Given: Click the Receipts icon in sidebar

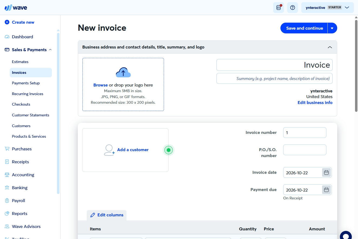Looking at the screenshot, I should (x=7, y=162).
